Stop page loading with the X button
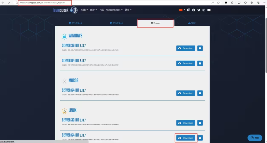Viewport: 267px width, 143px height. pos(9,3)
